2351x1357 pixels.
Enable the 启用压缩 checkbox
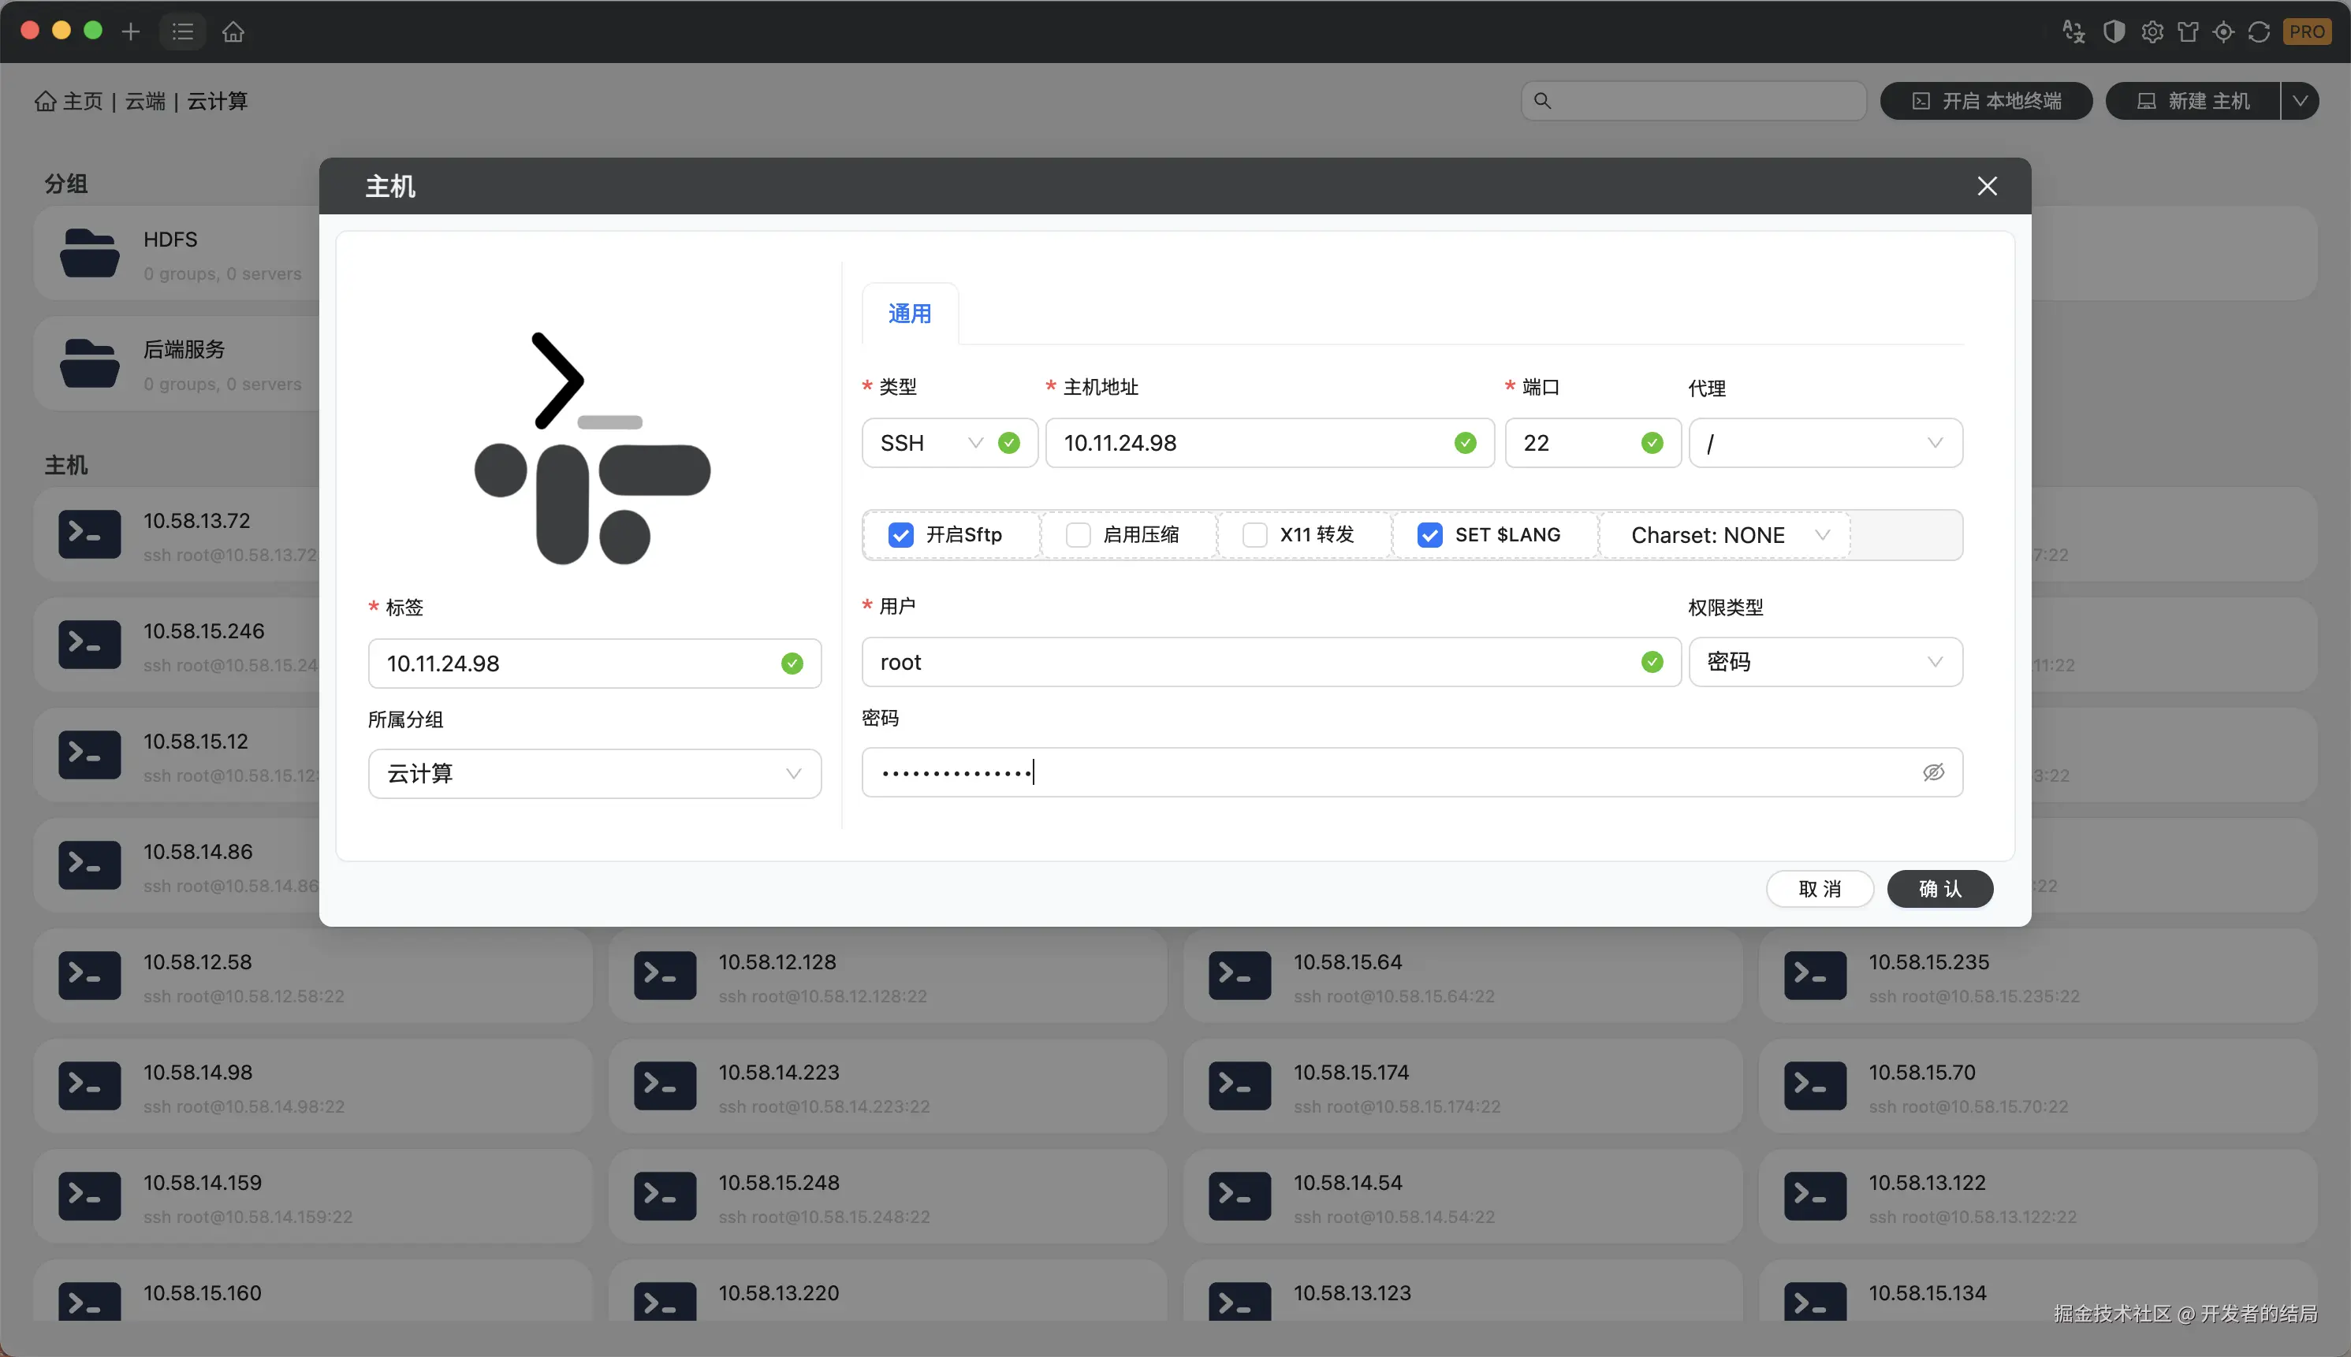click(x=1078, y=535)
